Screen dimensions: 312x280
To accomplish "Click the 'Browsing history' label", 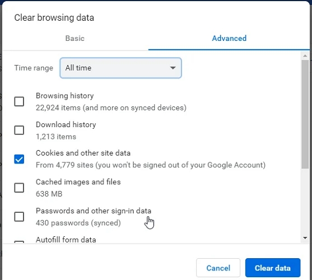I will (x=64, y=96).
